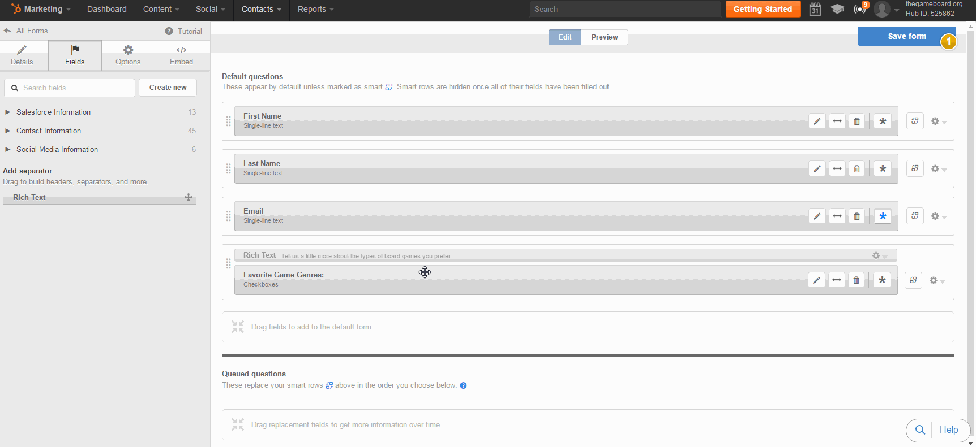The height and width of the screenshot is (447, 976).
Task: Click the Create new button
Action: 168,88
